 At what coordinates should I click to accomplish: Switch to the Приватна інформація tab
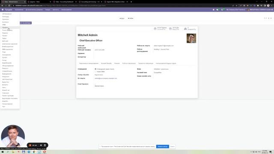point(146,63)
